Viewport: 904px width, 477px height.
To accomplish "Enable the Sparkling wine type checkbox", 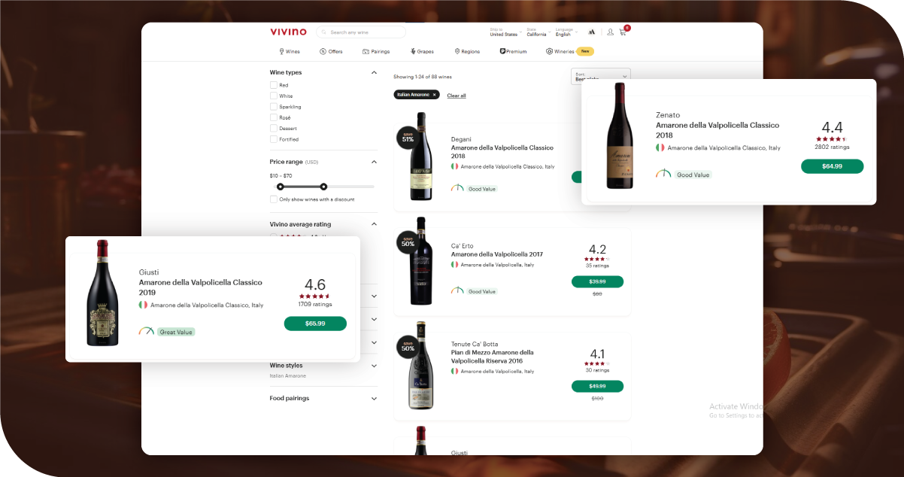I will coord(274,107).
